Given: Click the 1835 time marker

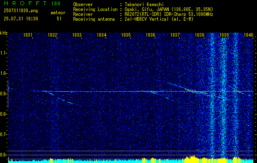Looking at the screenshot, I should point(126,35).
